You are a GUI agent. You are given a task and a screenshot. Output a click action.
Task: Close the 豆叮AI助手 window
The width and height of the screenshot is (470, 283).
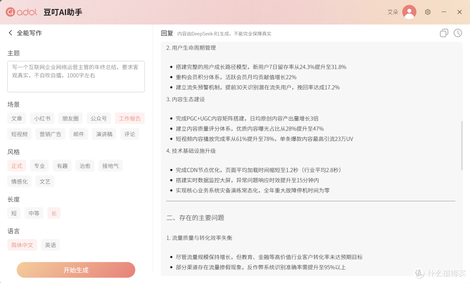tap(460, 12)
